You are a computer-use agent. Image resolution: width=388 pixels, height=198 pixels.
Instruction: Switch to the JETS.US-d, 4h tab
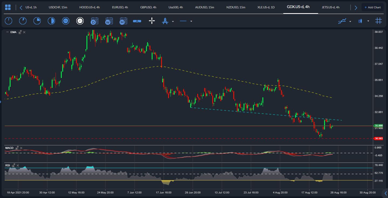pyautogui.click(x=331, y=7)
